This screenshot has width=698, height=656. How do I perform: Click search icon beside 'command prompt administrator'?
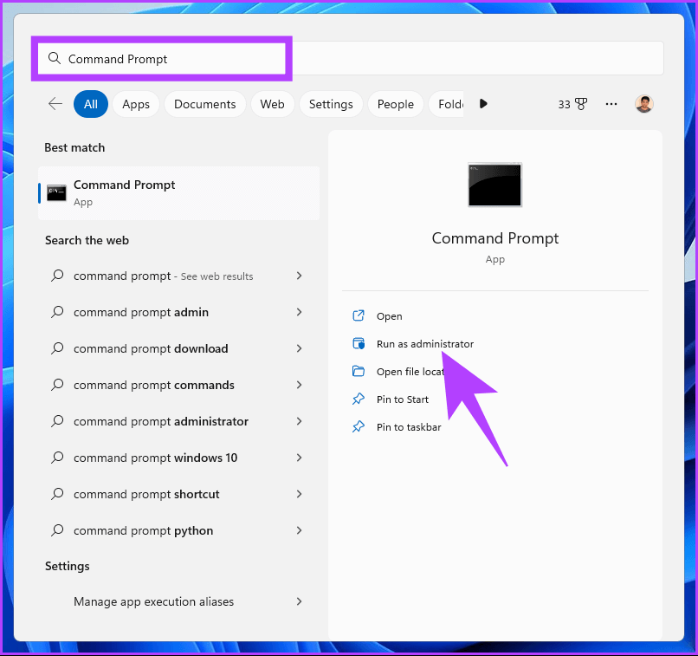[x=57, y=421]
